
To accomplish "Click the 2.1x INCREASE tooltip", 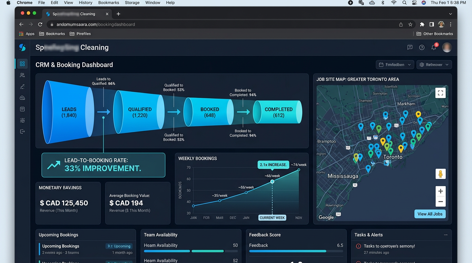I will click(273, 165).
